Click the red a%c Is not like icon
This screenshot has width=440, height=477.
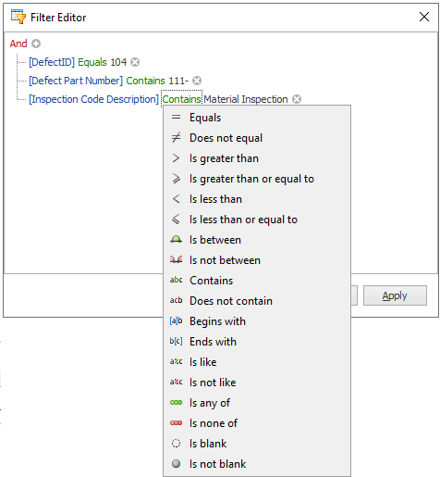176,382
